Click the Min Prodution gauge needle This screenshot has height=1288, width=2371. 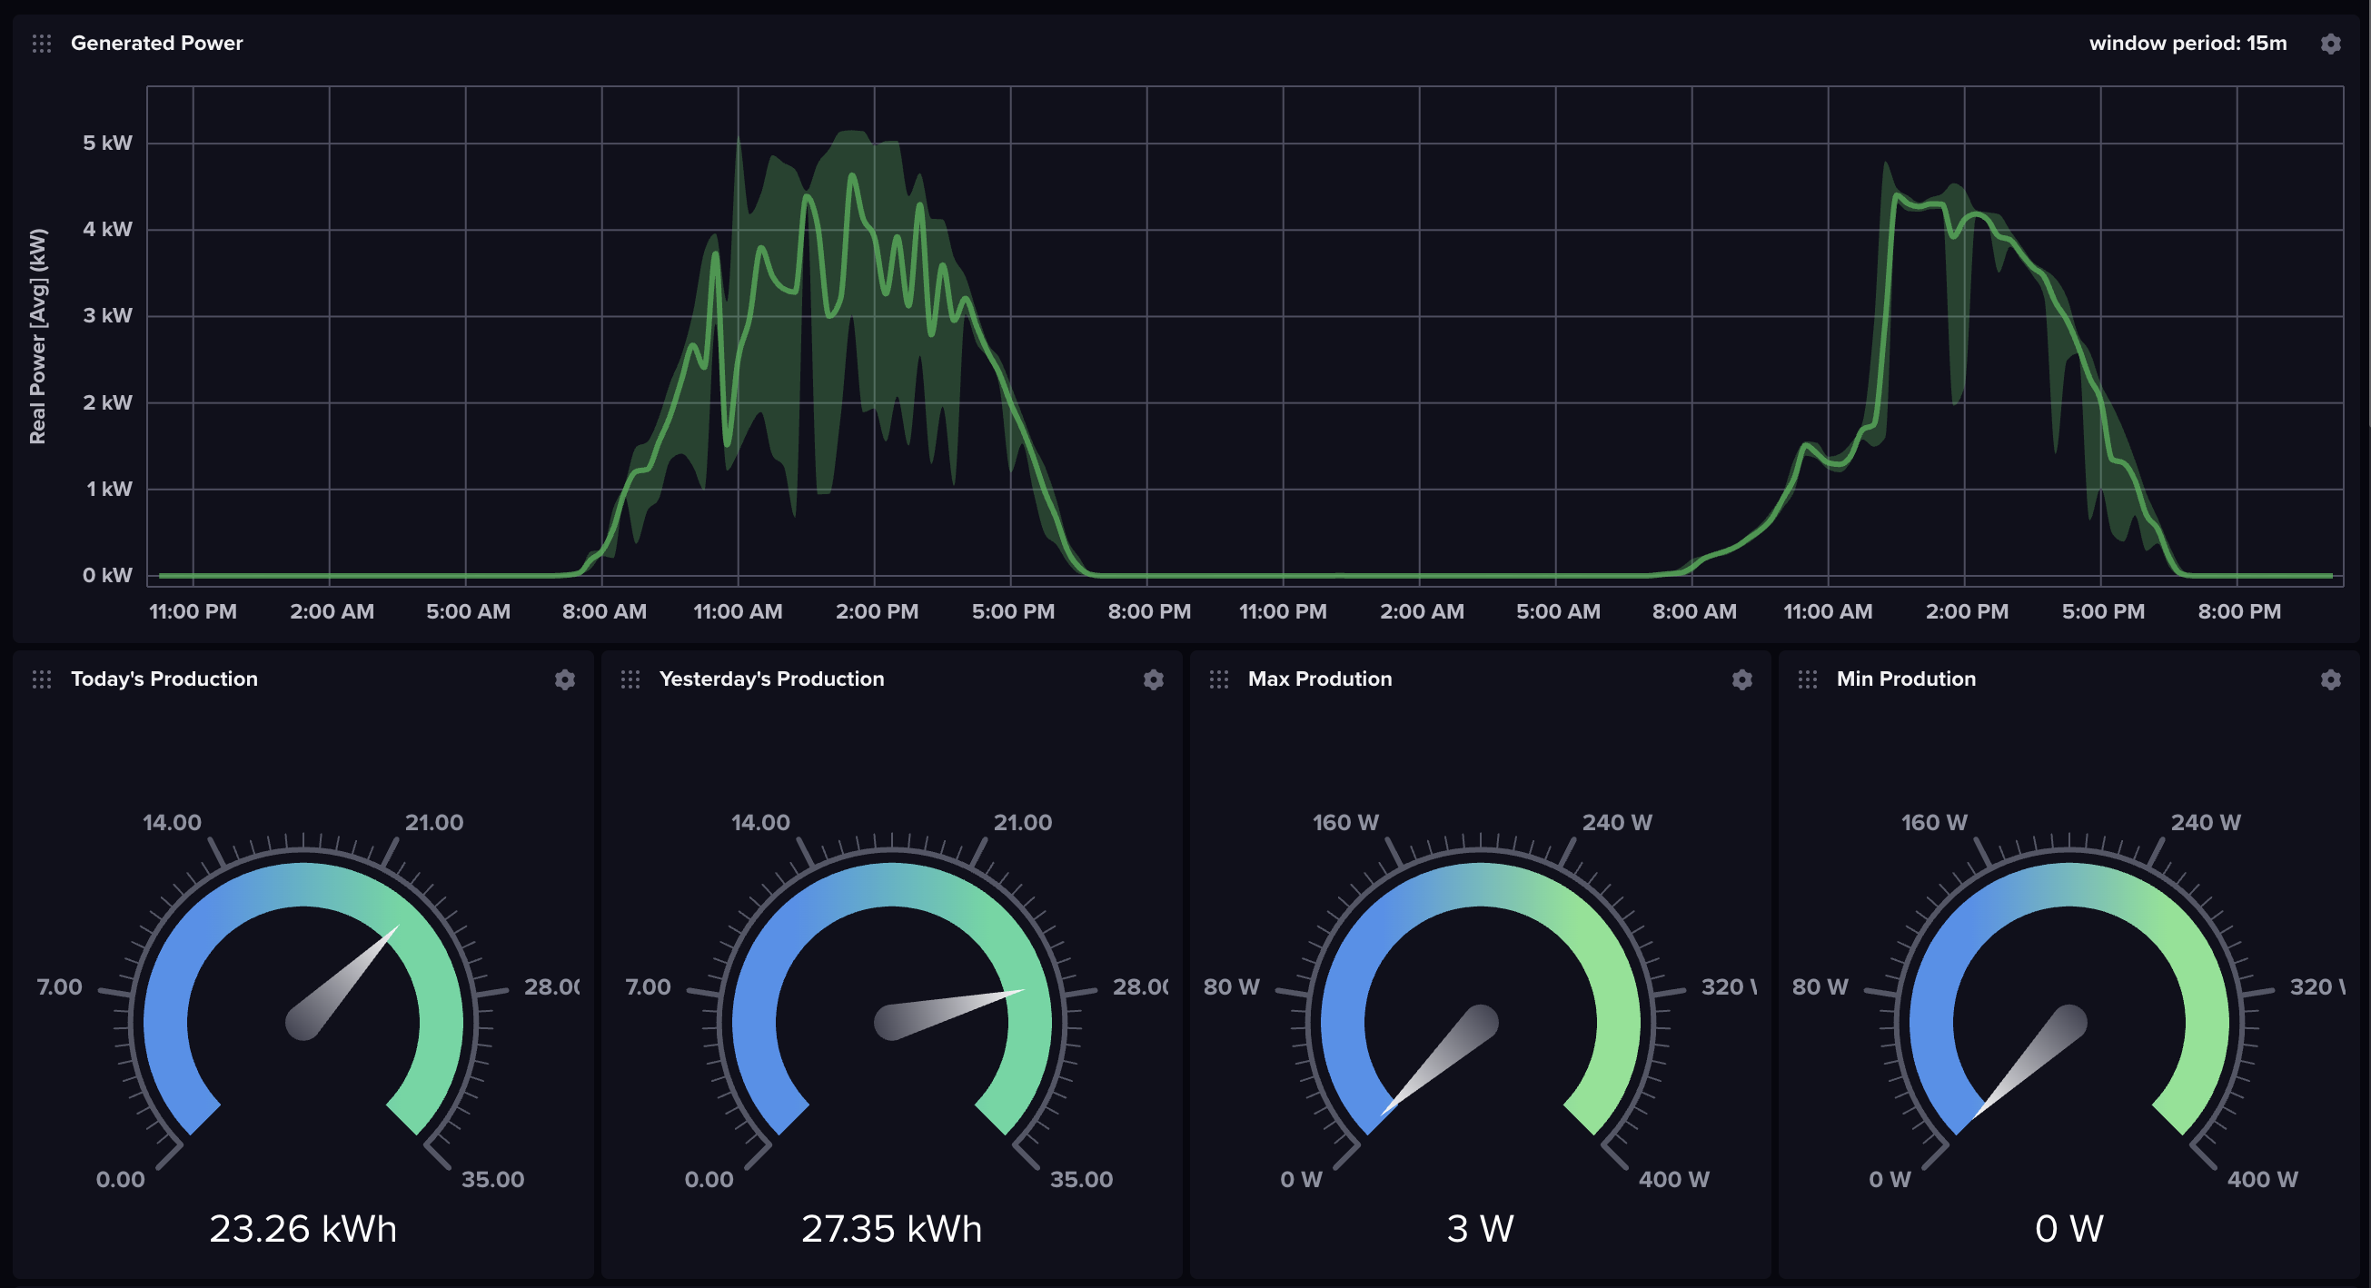[2028, 1061]
